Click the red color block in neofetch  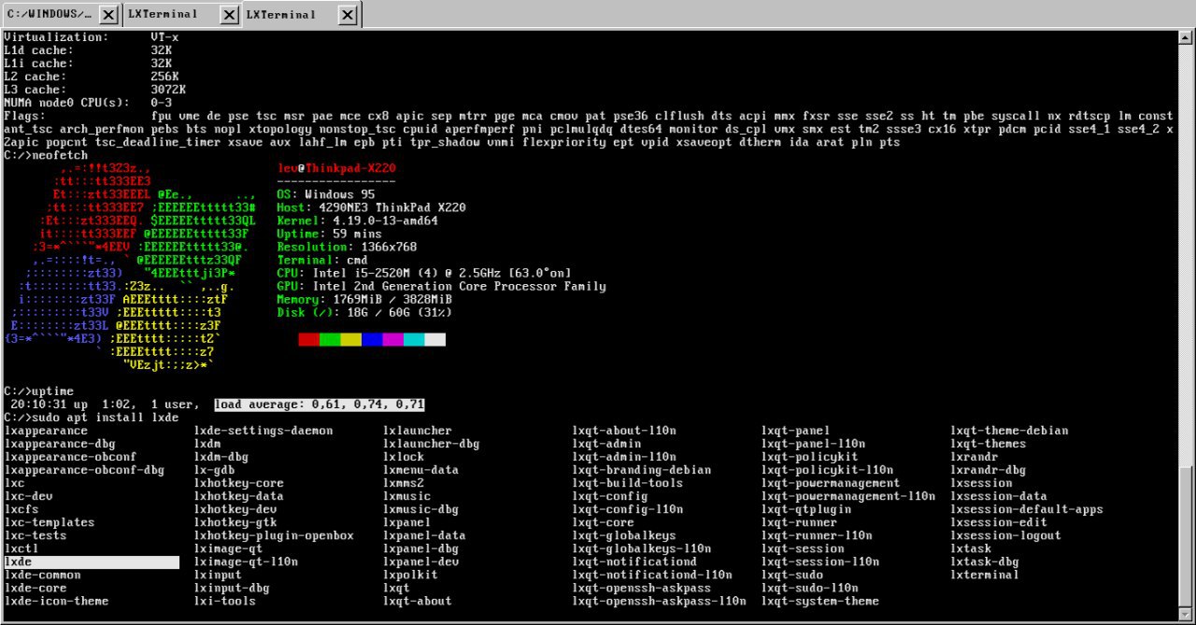pos(308,339)
